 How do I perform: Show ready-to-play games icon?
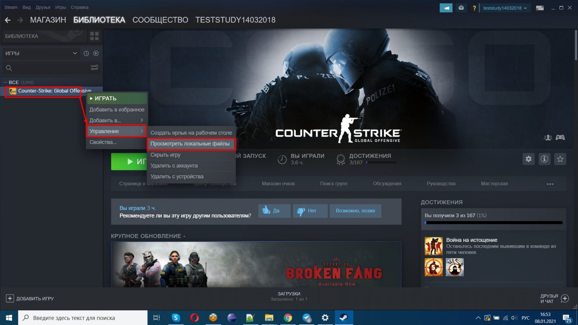click(96, 53)
